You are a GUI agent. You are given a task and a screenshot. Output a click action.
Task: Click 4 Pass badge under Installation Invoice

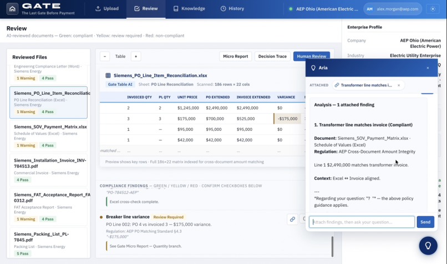coord(23,180)
